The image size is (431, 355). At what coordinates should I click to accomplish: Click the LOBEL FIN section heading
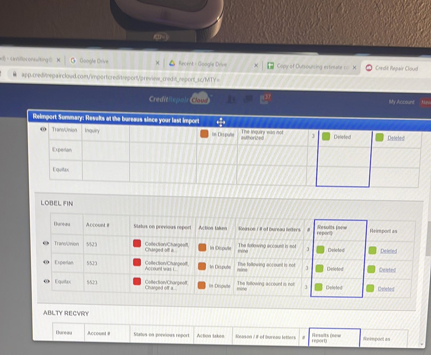click(x=57, y=204)
